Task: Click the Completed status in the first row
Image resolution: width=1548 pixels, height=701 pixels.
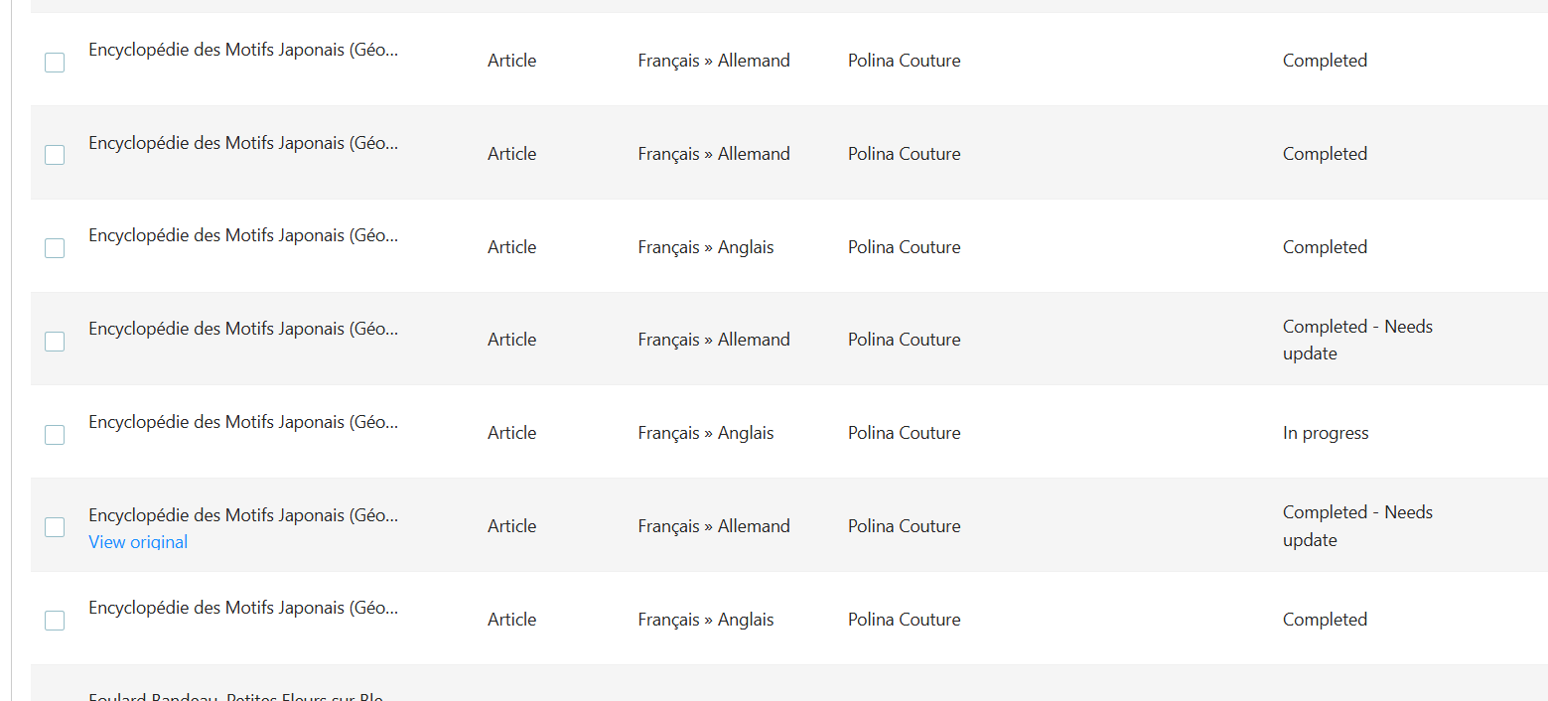Action: 1325,61
